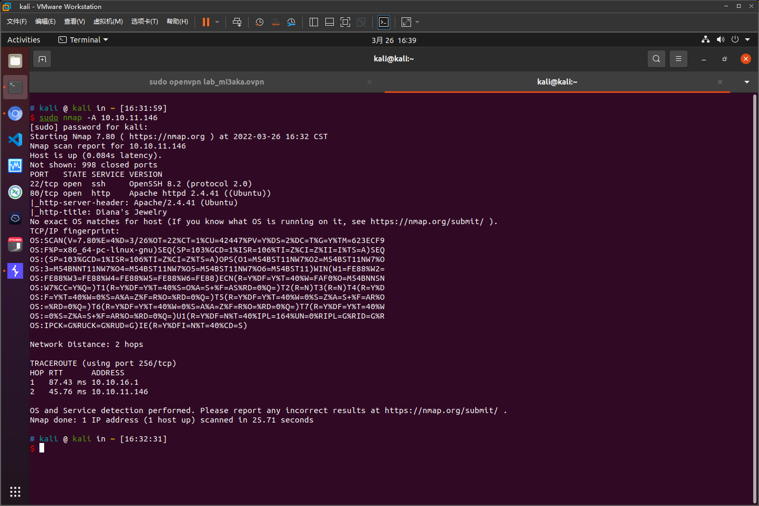Image resolution: width=759 pixels, height=506 pixels.
Task: Open the 帮助(H) menu
Action: tap(177, 22)
